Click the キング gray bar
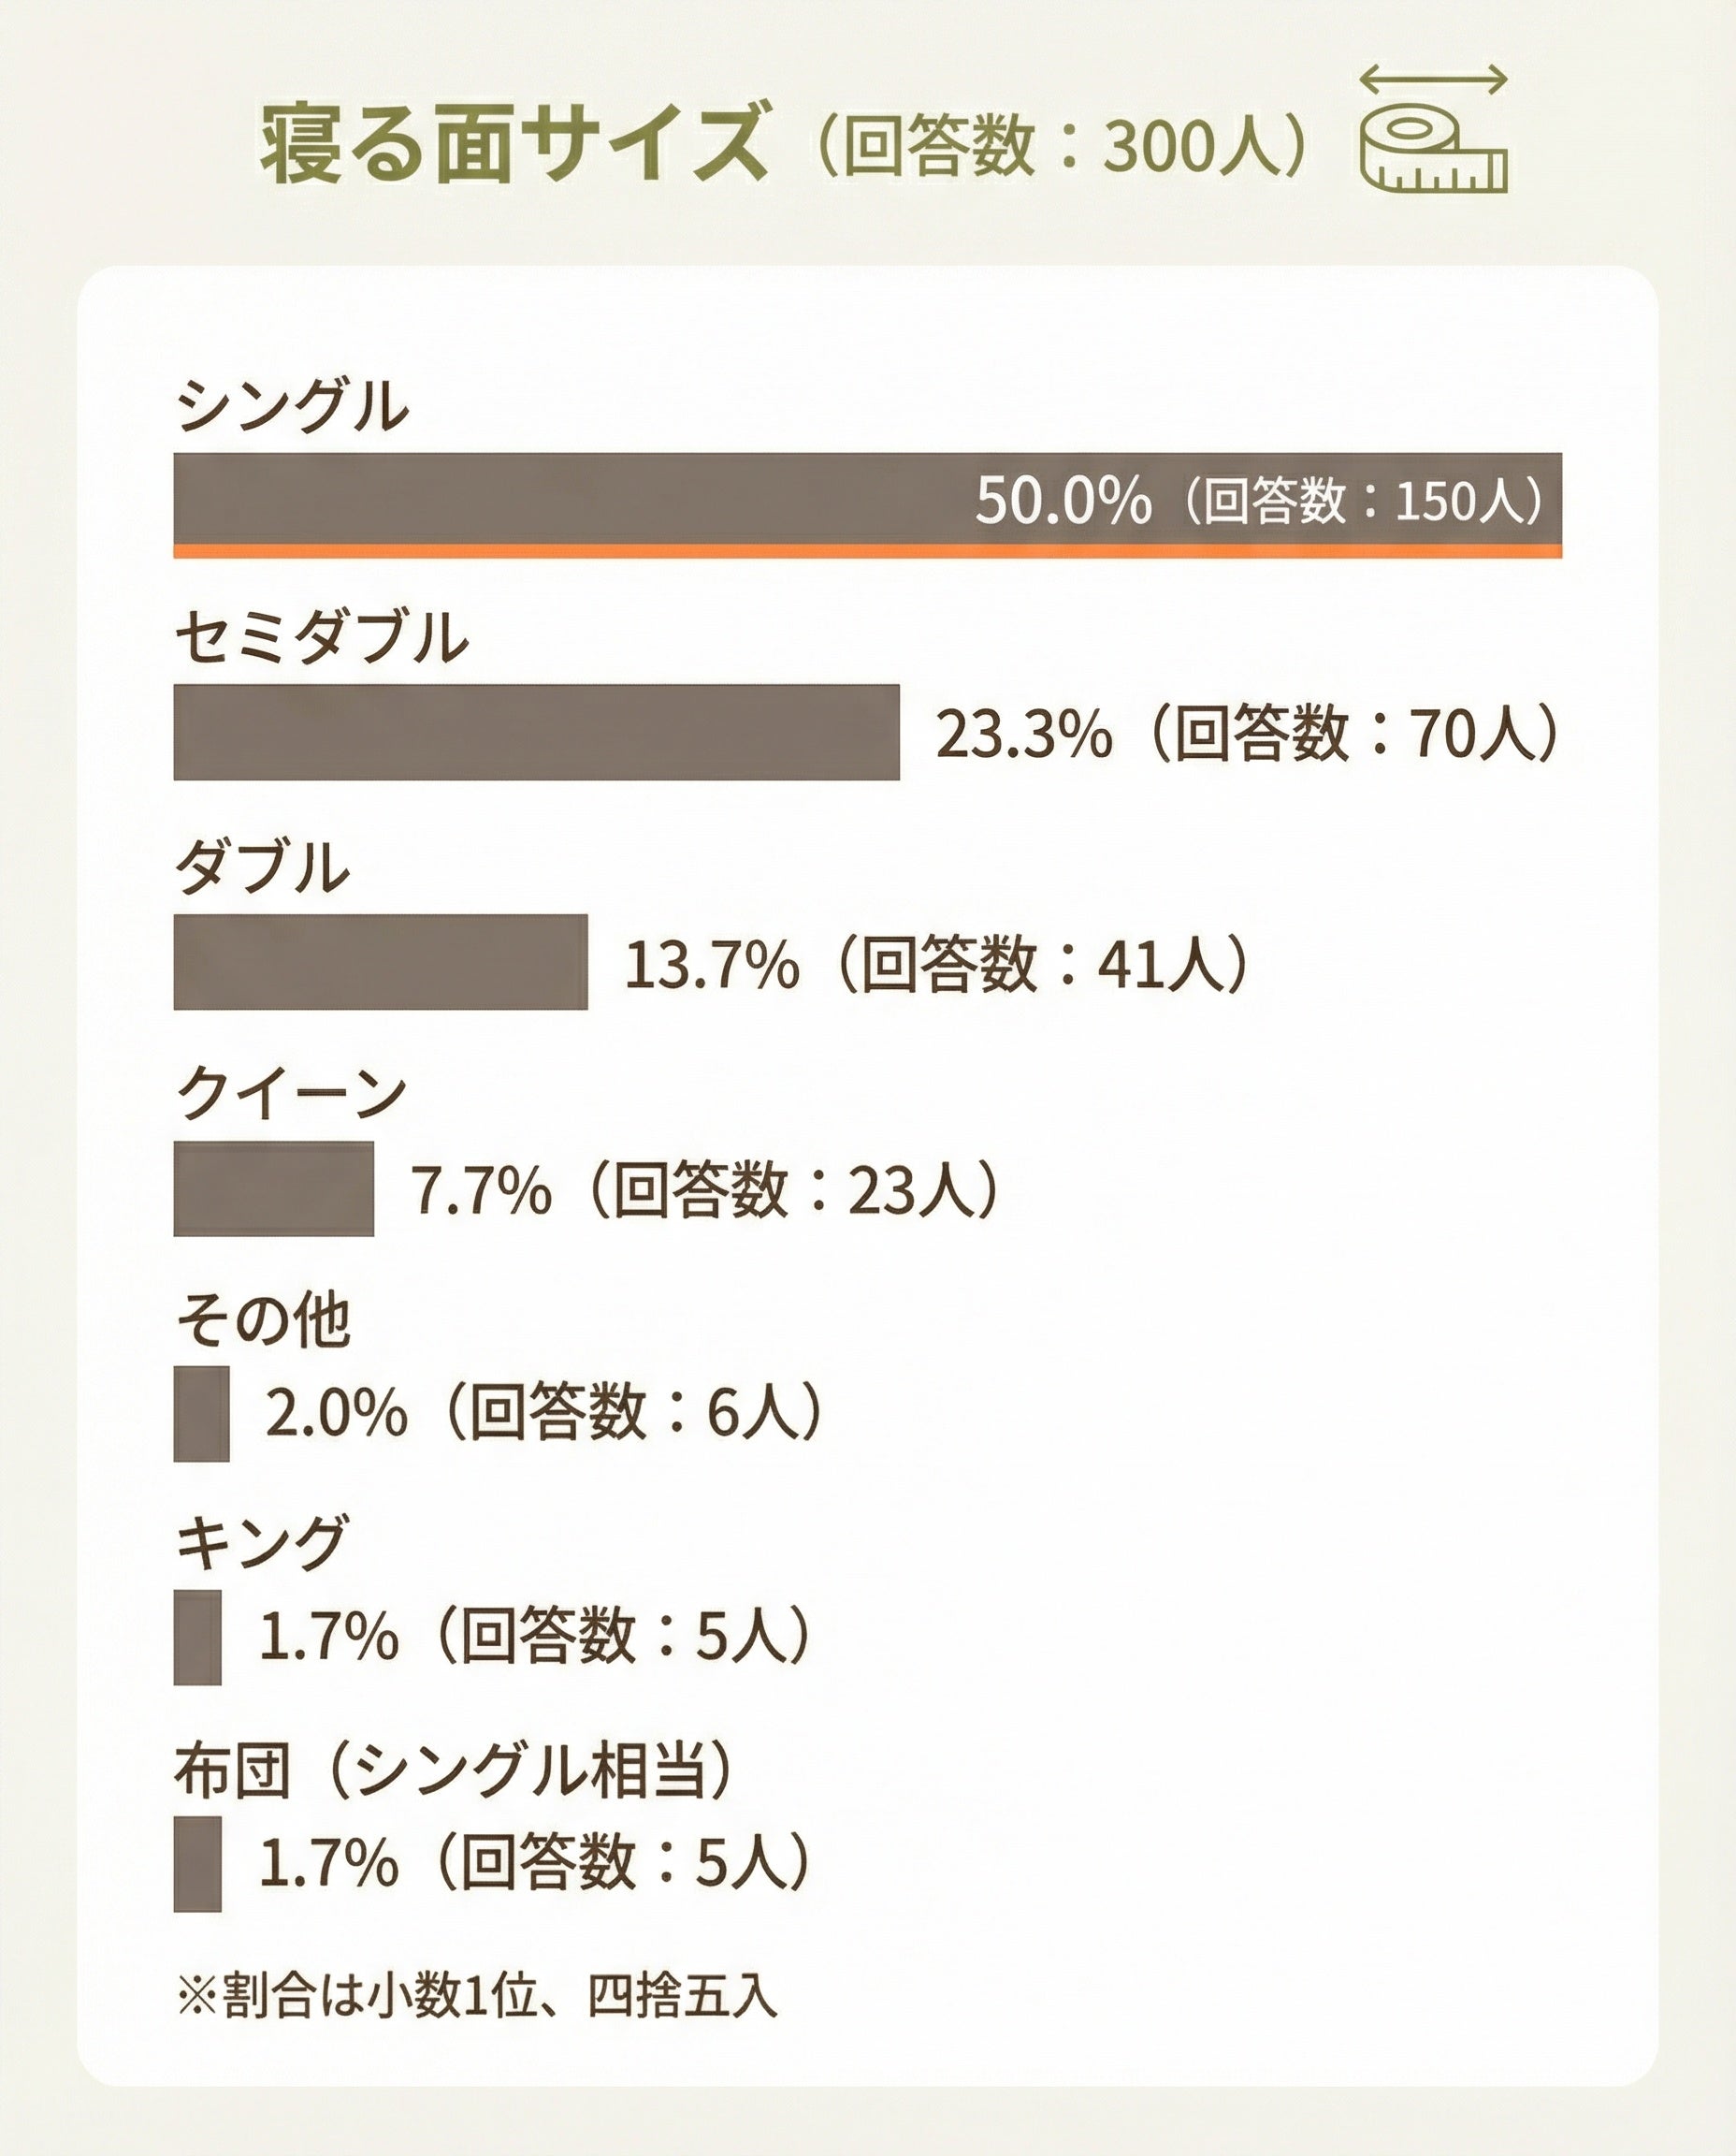The height and width of the screenshot is (2156, 1736). point(197,1637)
